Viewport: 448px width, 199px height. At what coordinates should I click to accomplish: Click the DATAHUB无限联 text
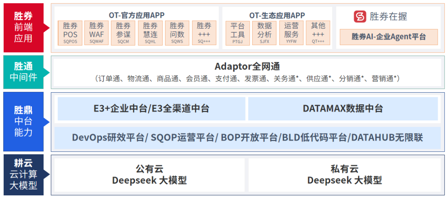pyautogui.click(x=387, y=138)
